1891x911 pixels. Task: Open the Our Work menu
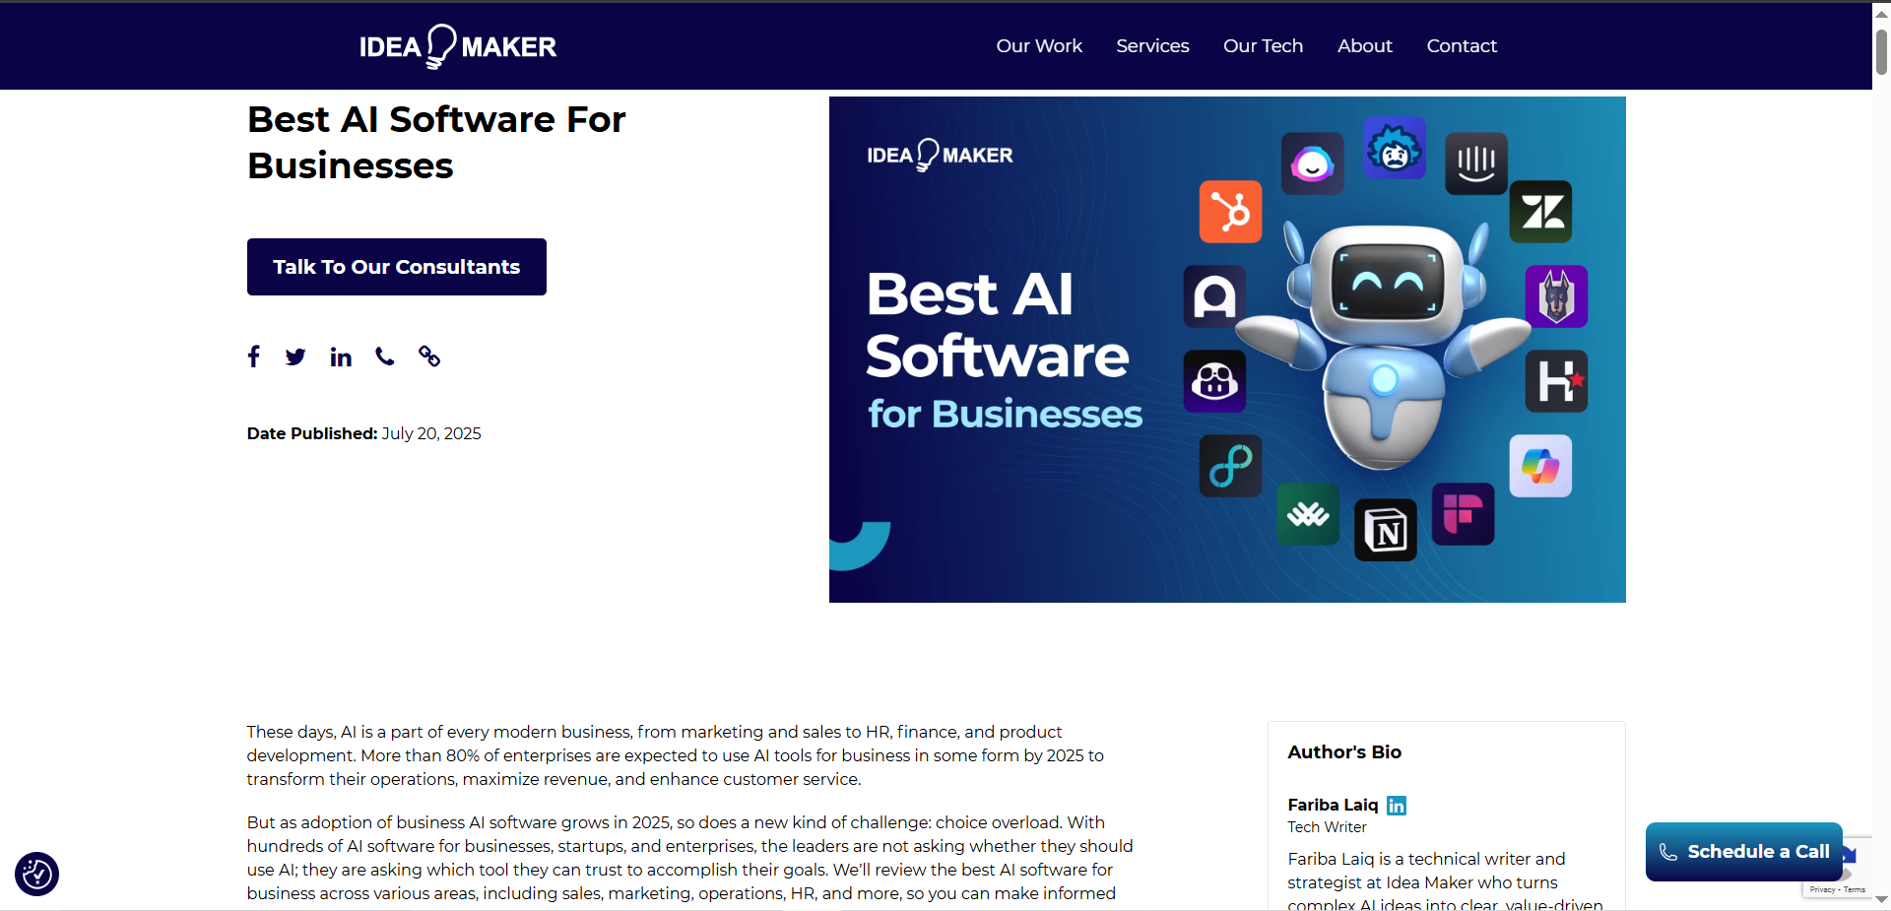(1038, 45)
